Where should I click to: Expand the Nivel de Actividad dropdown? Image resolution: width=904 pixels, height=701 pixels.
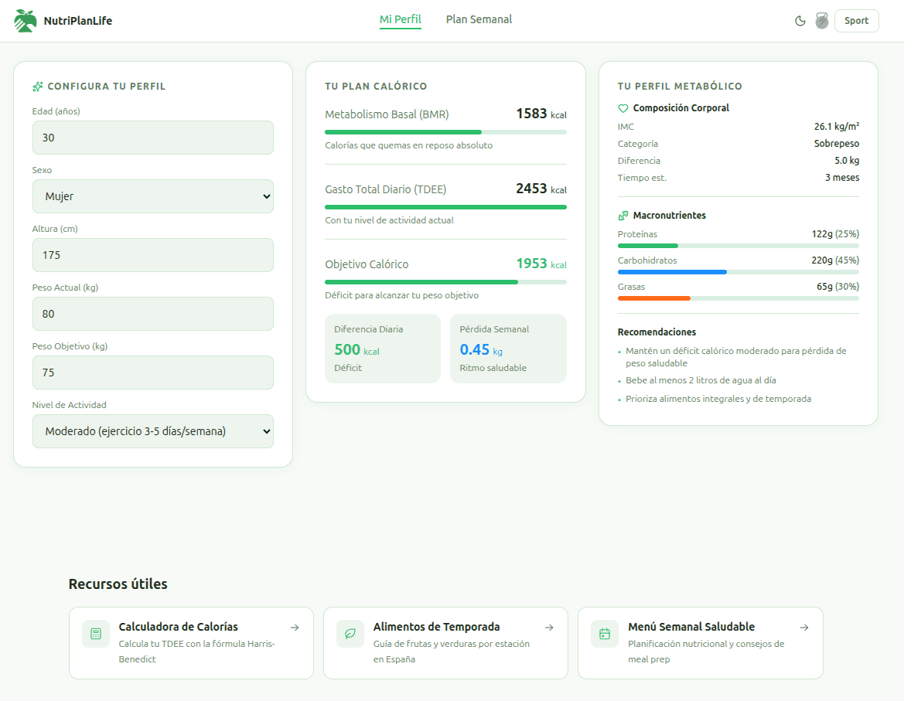click(153, 431)
